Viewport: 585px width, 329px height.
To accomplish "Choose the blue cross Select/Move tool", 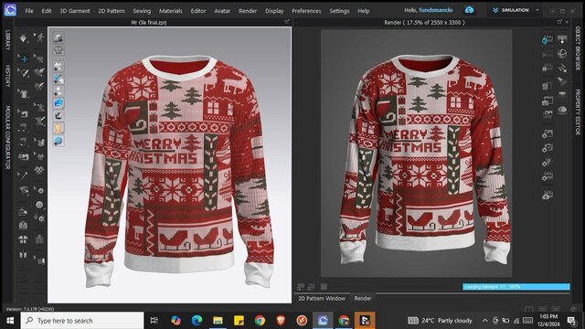I will tap(23, 58).
